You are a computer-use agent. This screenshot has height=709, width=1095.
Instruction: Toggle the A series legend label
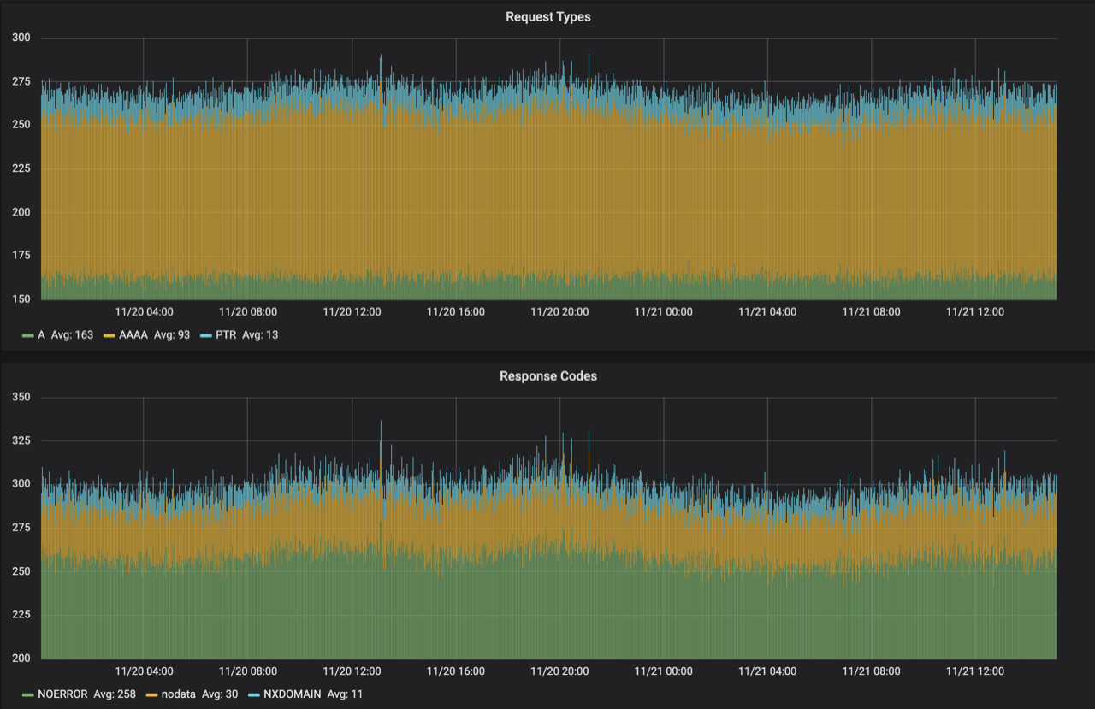point(41,335)
